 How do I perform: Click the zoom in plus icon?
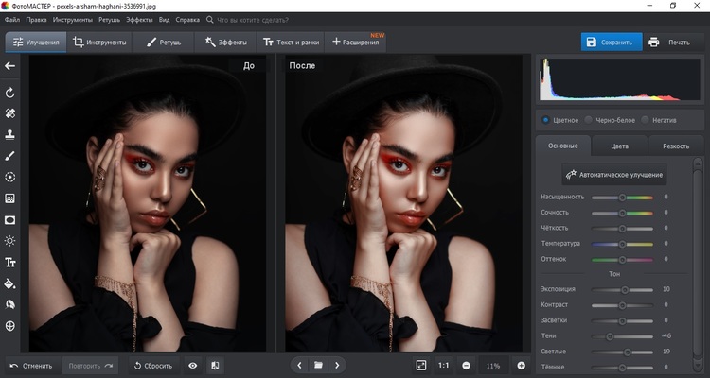click(x=521, y=365)
